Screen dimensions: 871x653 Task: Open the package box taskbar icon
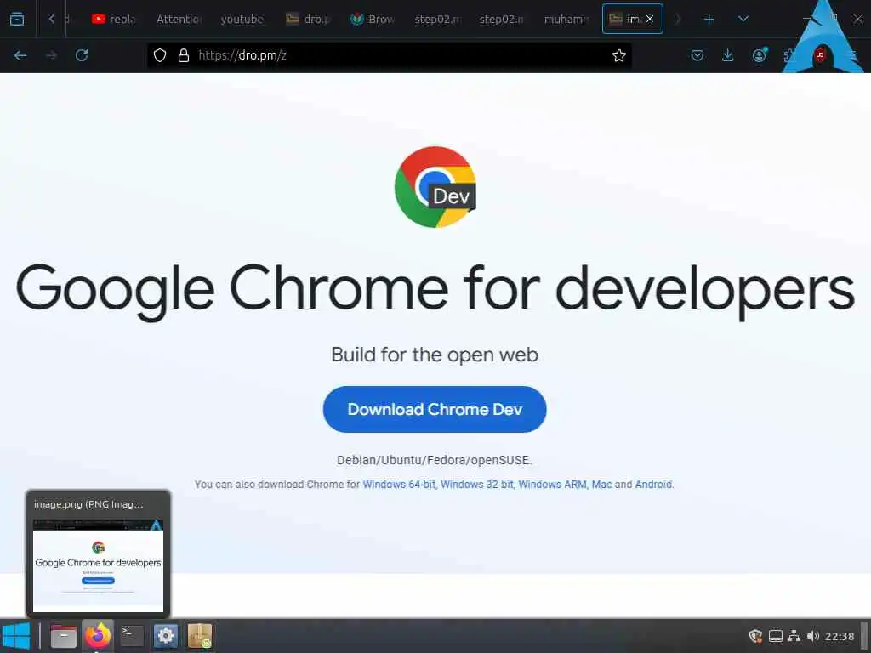199,636
